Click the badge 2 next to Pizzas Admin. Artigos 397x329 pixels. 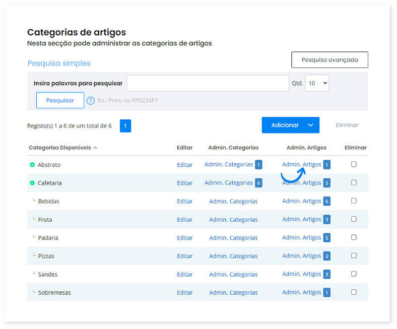click(x=326, y=256)
